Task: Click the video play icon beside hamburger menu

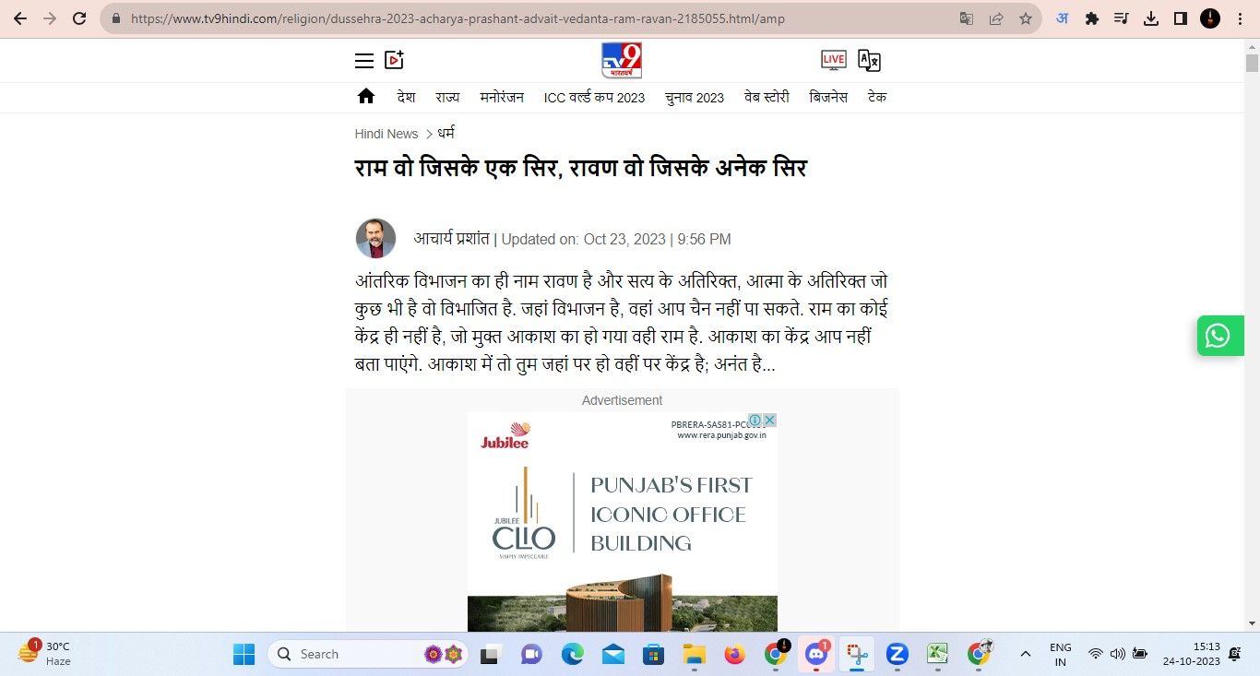Action: (x=394, y=60)
